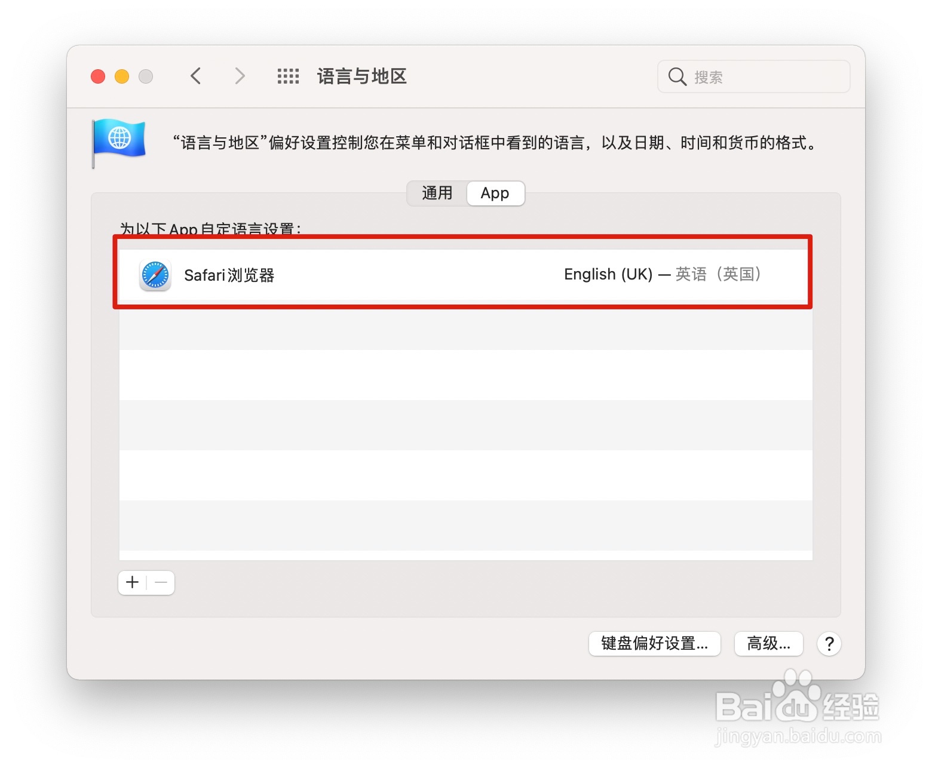
Task: Click the Language & Region flag icon
Action: (119, 142)
